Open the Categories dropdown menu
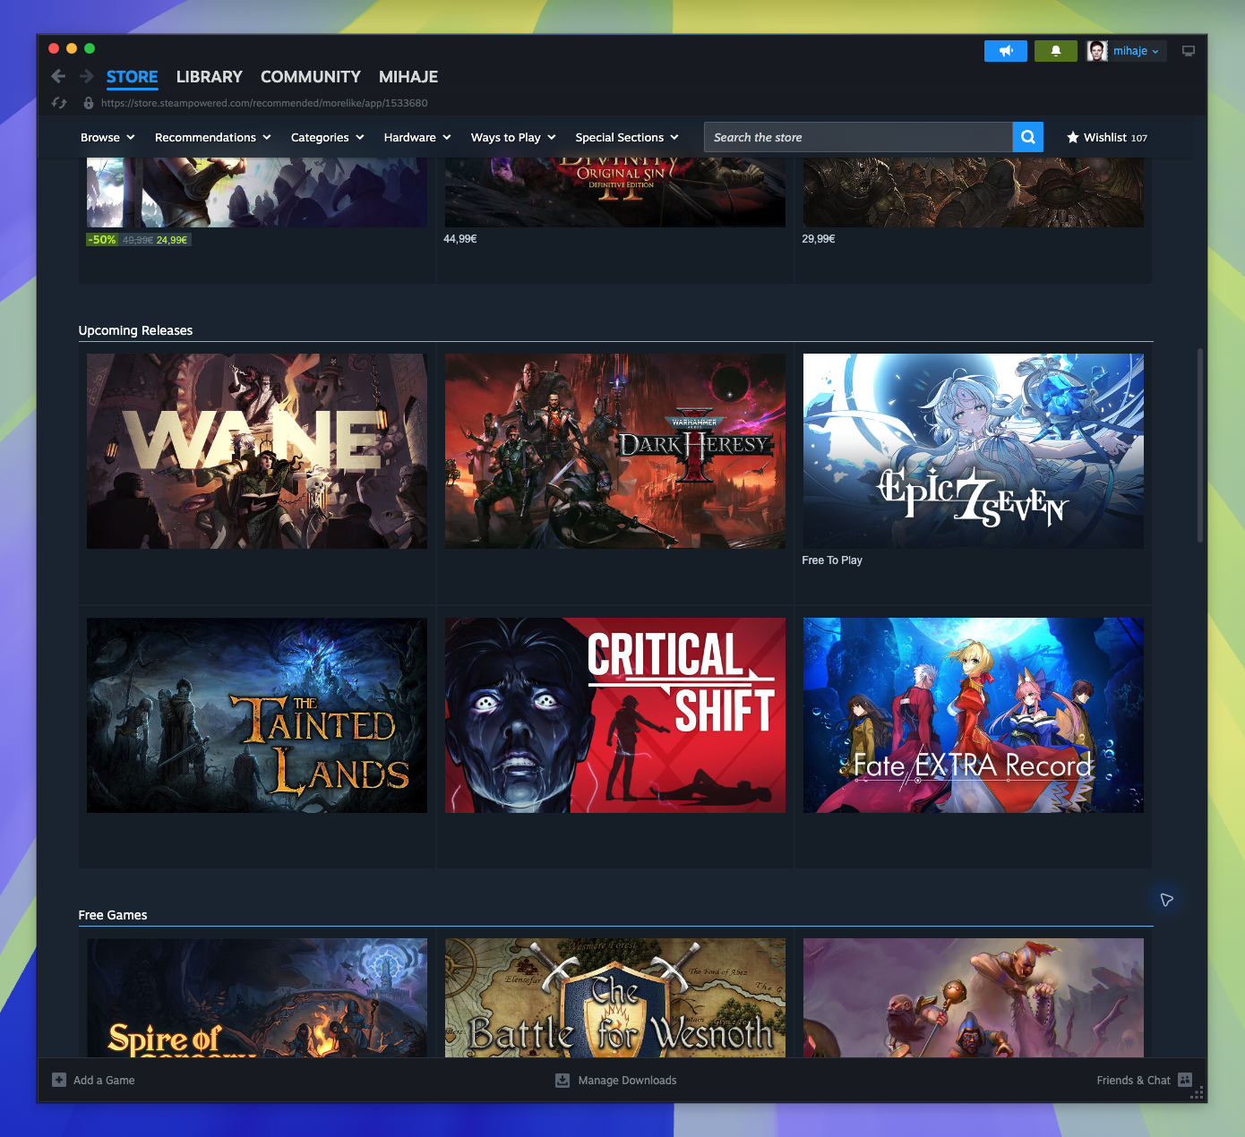 (327, 137)
